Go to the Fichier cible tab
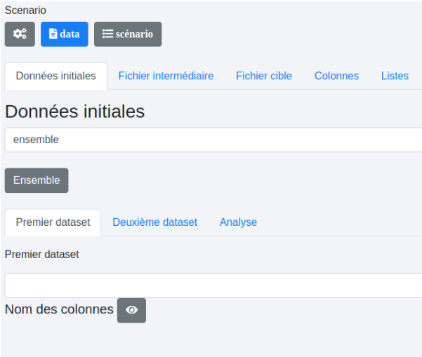 tap(264, 76)
